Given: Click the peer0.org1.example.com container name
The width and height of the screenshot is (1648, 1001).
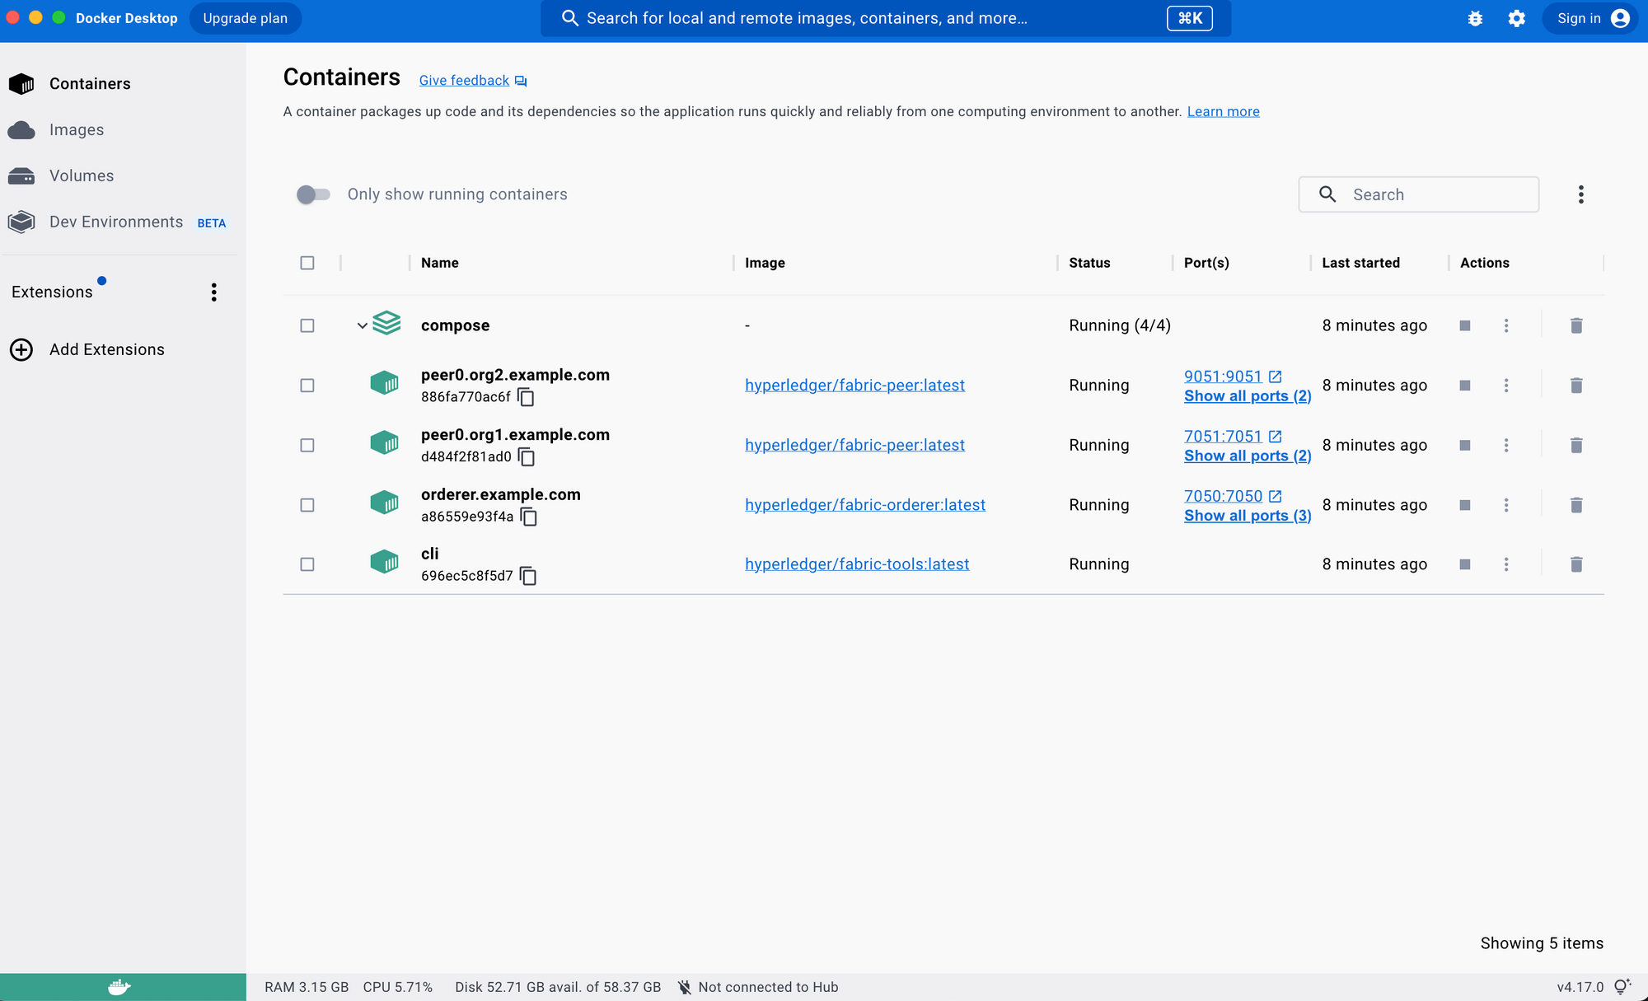Looking at the screenshot, I should (x=515, y=435).
